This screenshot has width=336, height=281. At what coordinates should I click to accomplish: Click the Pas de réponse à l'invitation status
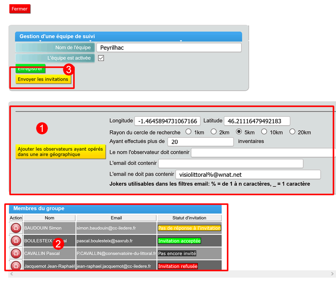pyautogui.click(x=189, y=228)
